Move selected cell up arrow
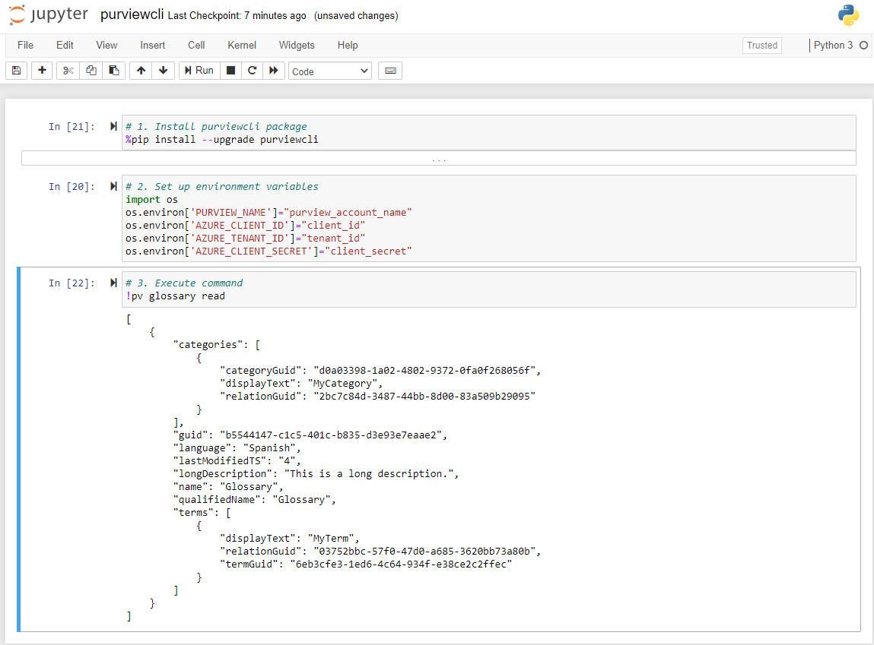 coord(141,71)
